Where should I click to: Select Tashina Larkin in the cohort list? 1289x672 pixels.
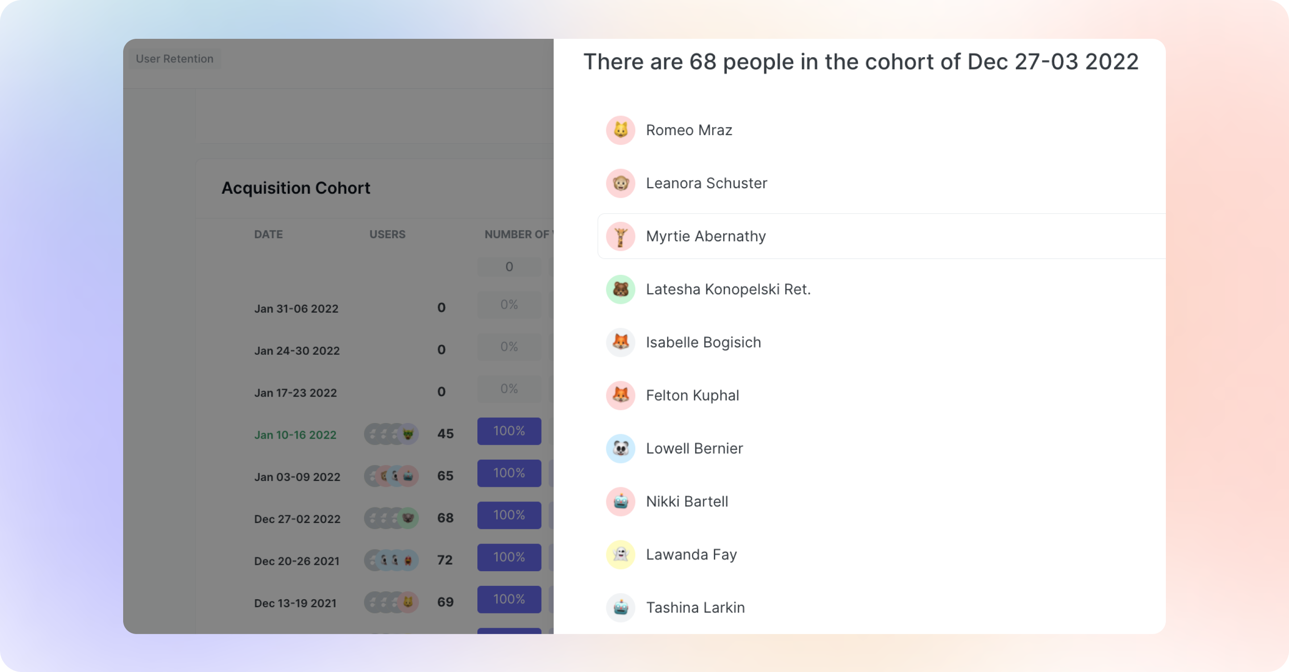click(695, 607)
